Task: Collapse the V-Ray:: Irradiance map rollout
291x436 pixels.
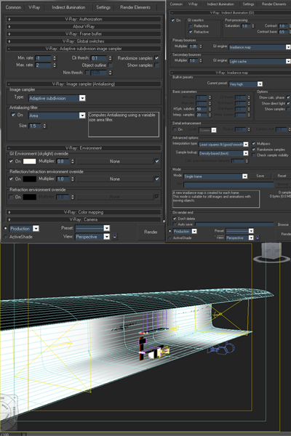Action: pos(231,73)
